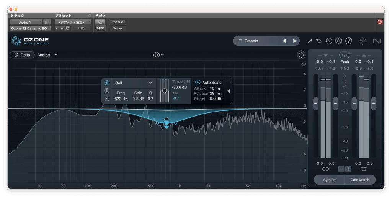Open the Ozone settings gear
Viewport: 392px width, 198px height.
(x=338, y=41)
